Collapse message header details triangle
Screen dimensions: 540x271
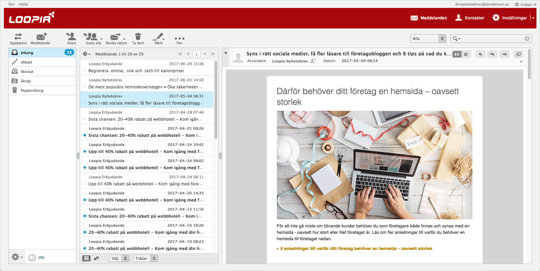(x=226, y=53)
